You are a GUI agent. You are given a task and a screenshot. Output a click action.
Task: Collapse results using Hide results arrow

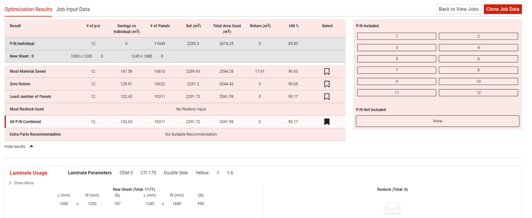click(31, 147)
